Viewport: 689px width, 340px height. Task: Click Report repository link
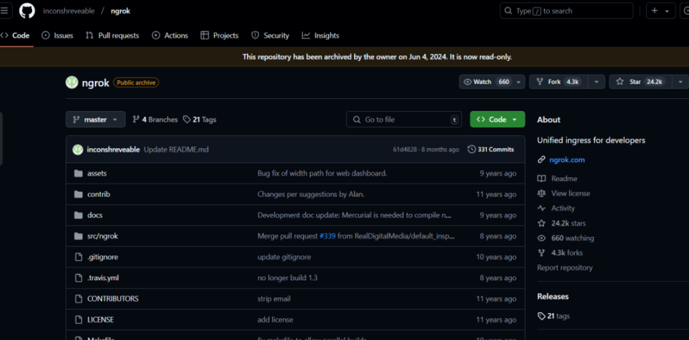click(565, 268)
